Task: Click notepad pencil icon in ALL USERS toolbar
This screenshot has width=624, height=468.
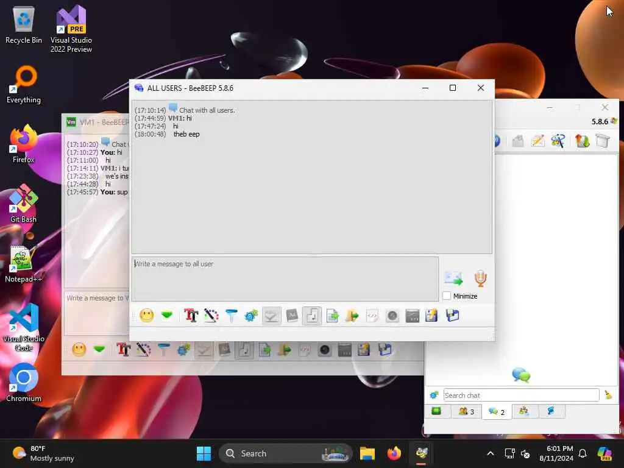Action: coord(432,316)
